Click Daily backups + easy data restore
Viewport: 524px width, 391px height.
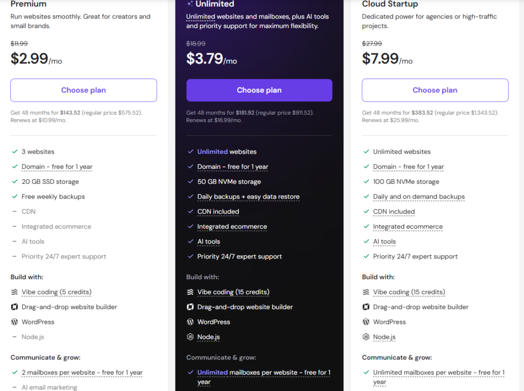point(248,197)
